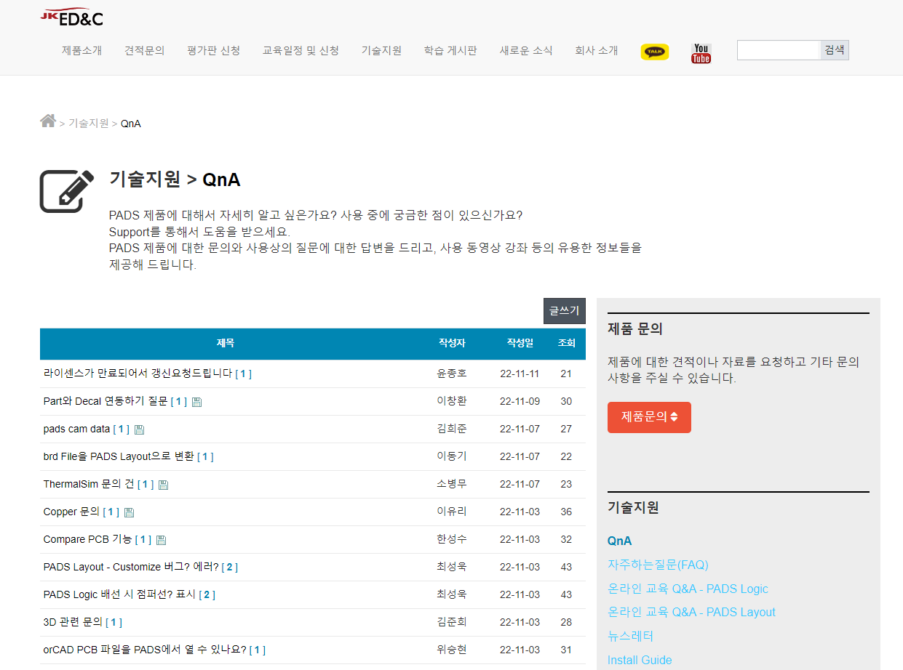Click author name 이창환

452,401
